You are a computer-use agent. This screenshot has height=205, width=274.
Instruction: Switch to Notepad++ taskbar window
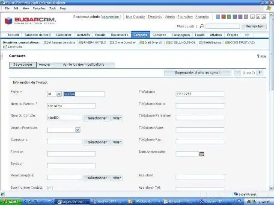179,202
